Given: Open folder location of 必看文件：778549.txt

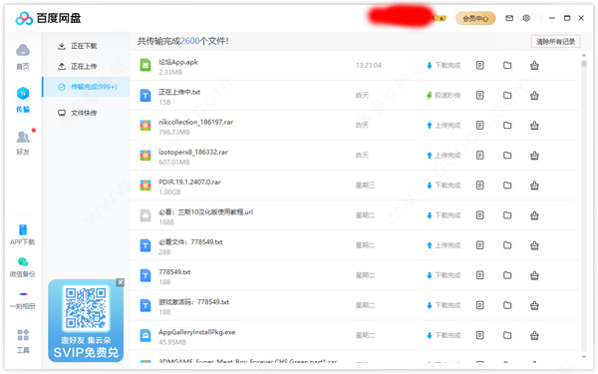Looking at the screenshot, I should [x=507, y=245].
